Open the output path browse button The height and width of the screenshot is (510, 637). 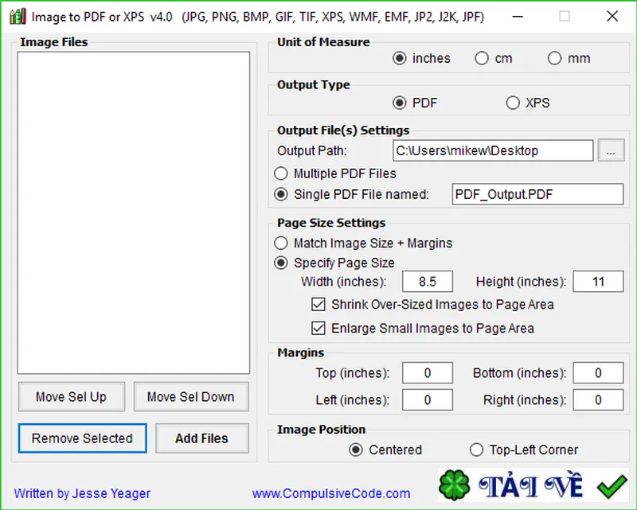611,150
